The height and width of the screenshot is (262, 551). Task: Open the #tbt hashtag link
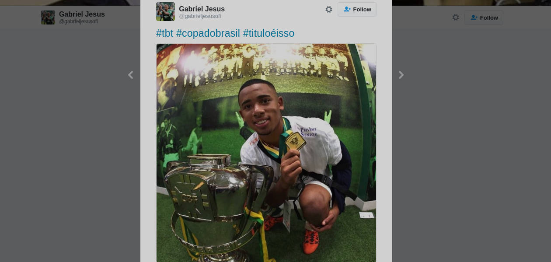(x=165, y=33)
